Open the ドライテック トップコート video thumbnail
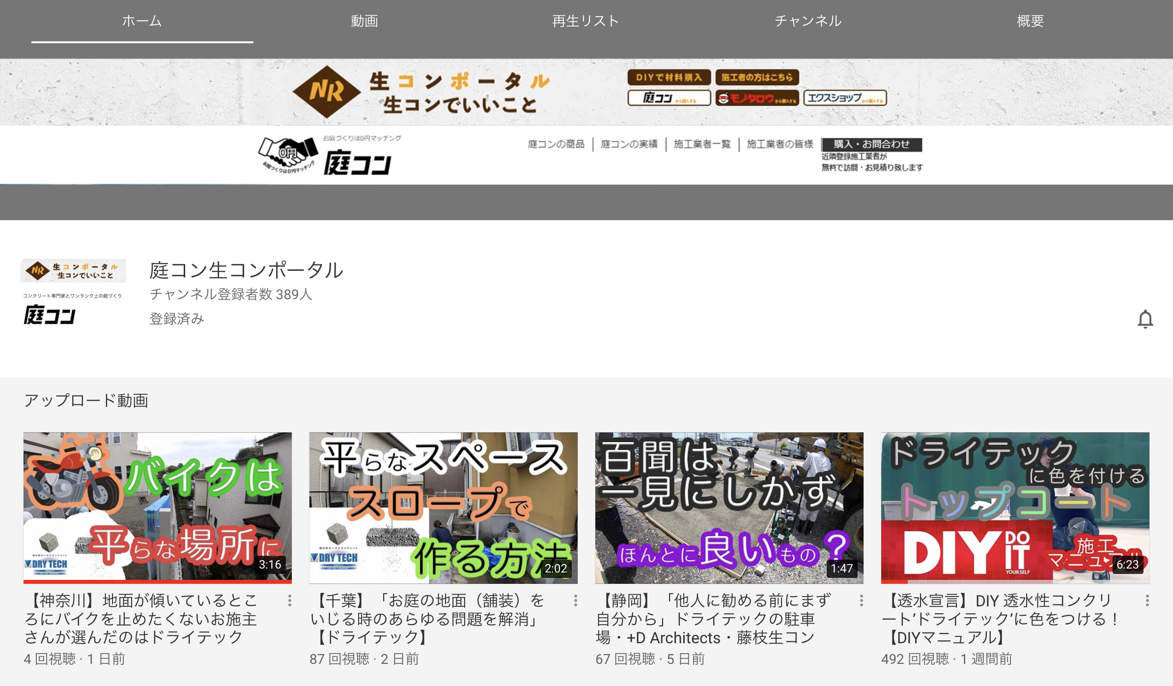This screenshot has height=686, width=1173. click(x=1015, y=508)
